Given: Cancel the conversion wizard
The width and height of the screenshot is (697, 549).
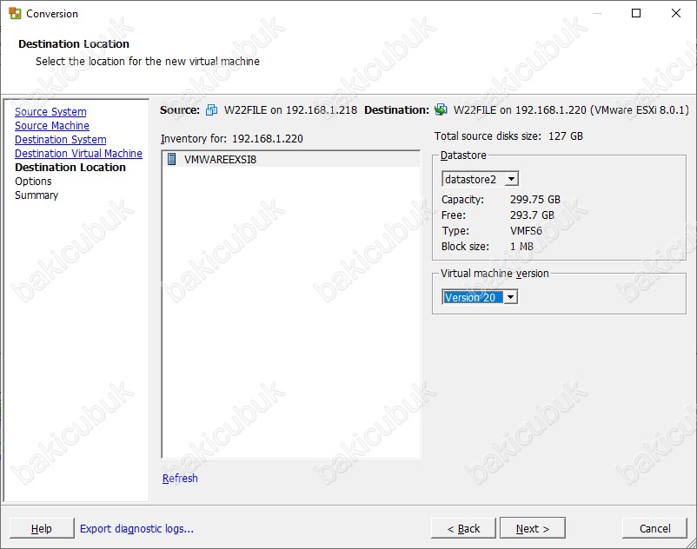Looking at the screenshot, I should click(654, 528).
